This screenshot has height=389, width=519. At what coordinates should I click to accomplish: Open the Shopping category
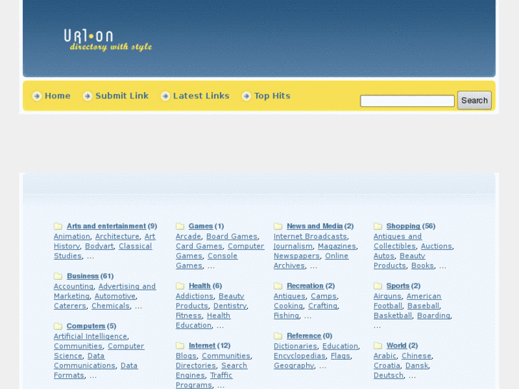pyautogui.click(x=403, y=226)
